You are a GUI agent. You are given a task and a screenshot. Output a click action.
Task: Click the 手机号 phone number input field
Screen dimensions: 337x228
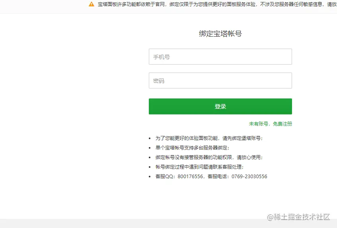tap(220, 57)
